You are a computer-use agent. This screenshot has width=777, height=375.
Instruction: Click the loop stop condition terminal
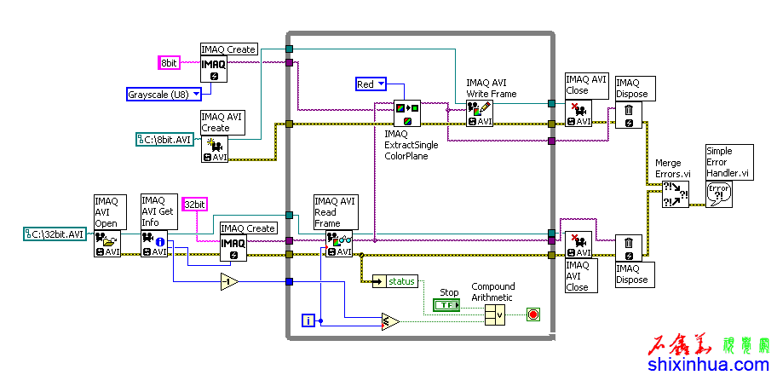point(534,314)
